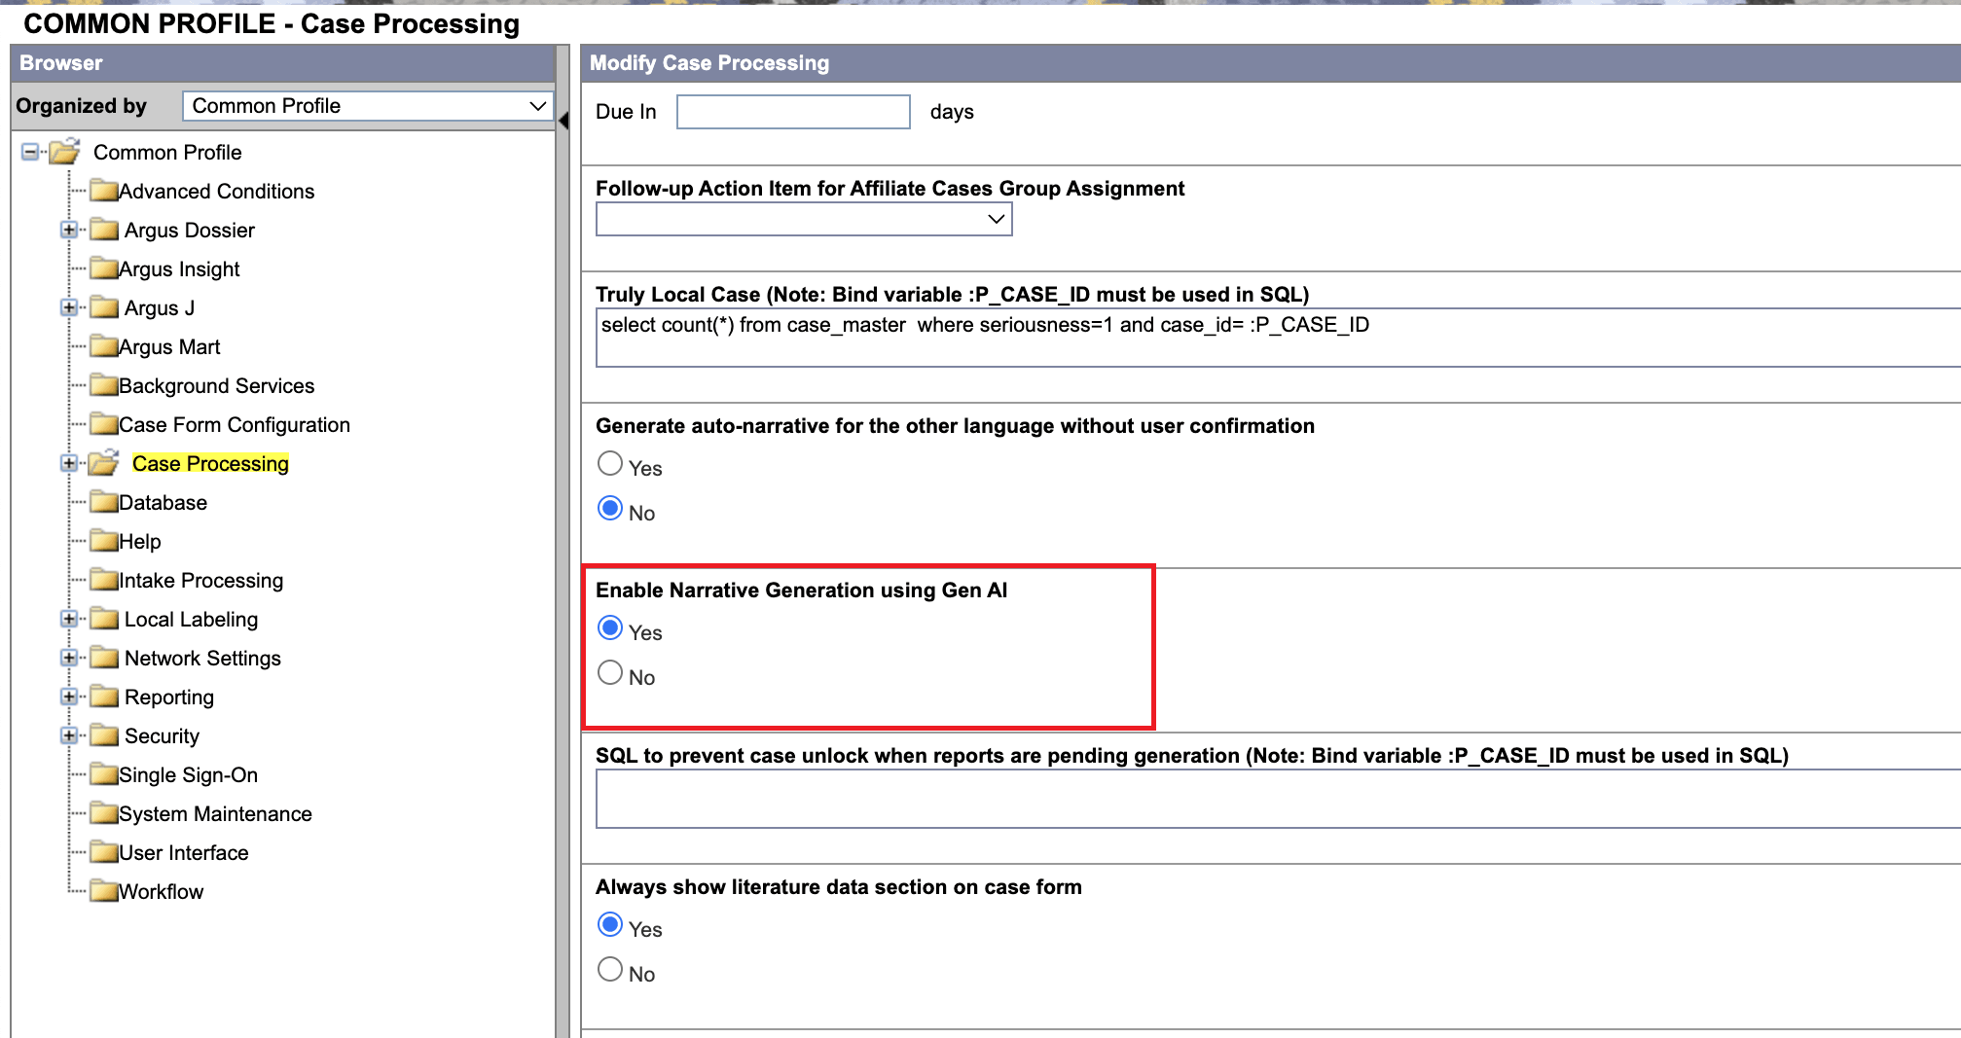Click the Due In input field

coord(792,111)
